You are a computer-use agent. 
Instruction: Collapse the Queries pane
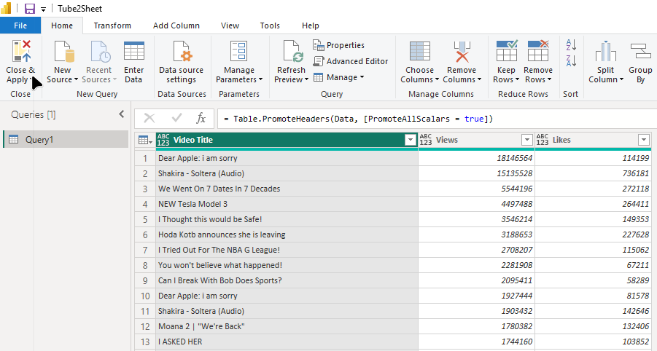click(122, 114)
